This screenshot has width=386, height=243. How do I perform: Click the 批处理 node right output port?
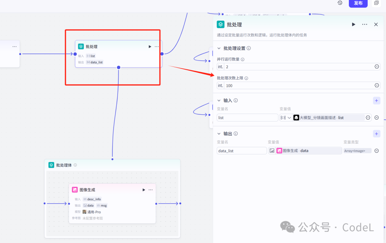162,54
